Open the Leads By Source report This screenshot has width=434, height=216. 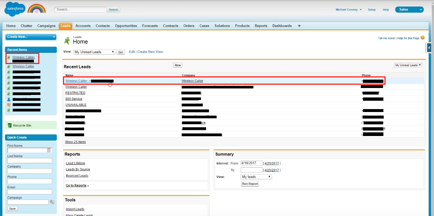[x=78, y=169]
